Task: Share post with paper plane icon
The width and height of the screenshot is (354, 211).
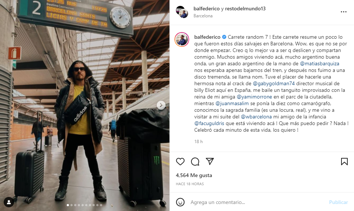Action: pyautogui.click(x=210, y=161)
